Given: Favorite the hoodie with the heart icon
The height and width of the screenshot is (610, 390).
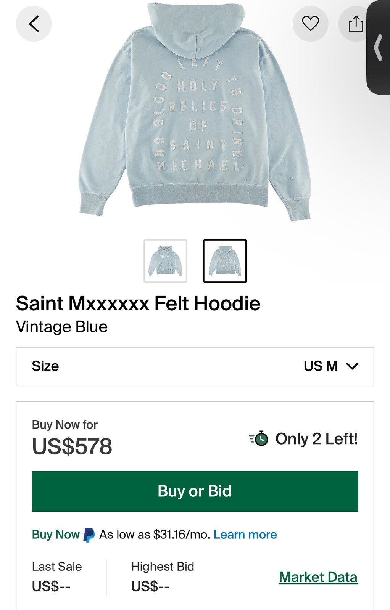Looking at the screenshot, I should 310,24.
